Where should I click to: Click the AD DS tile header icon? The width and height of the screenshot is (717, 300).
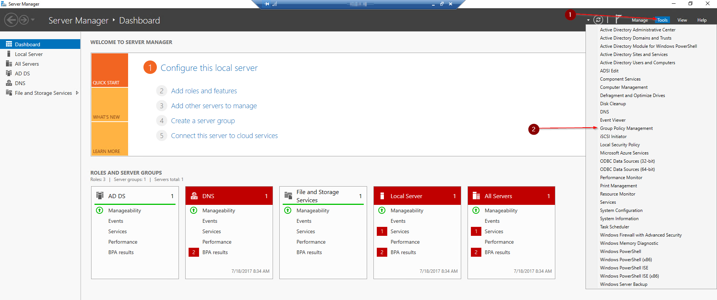click(100, 196)
